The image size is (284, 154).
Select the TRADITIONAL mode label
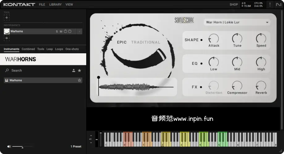(x=146, y=42)
